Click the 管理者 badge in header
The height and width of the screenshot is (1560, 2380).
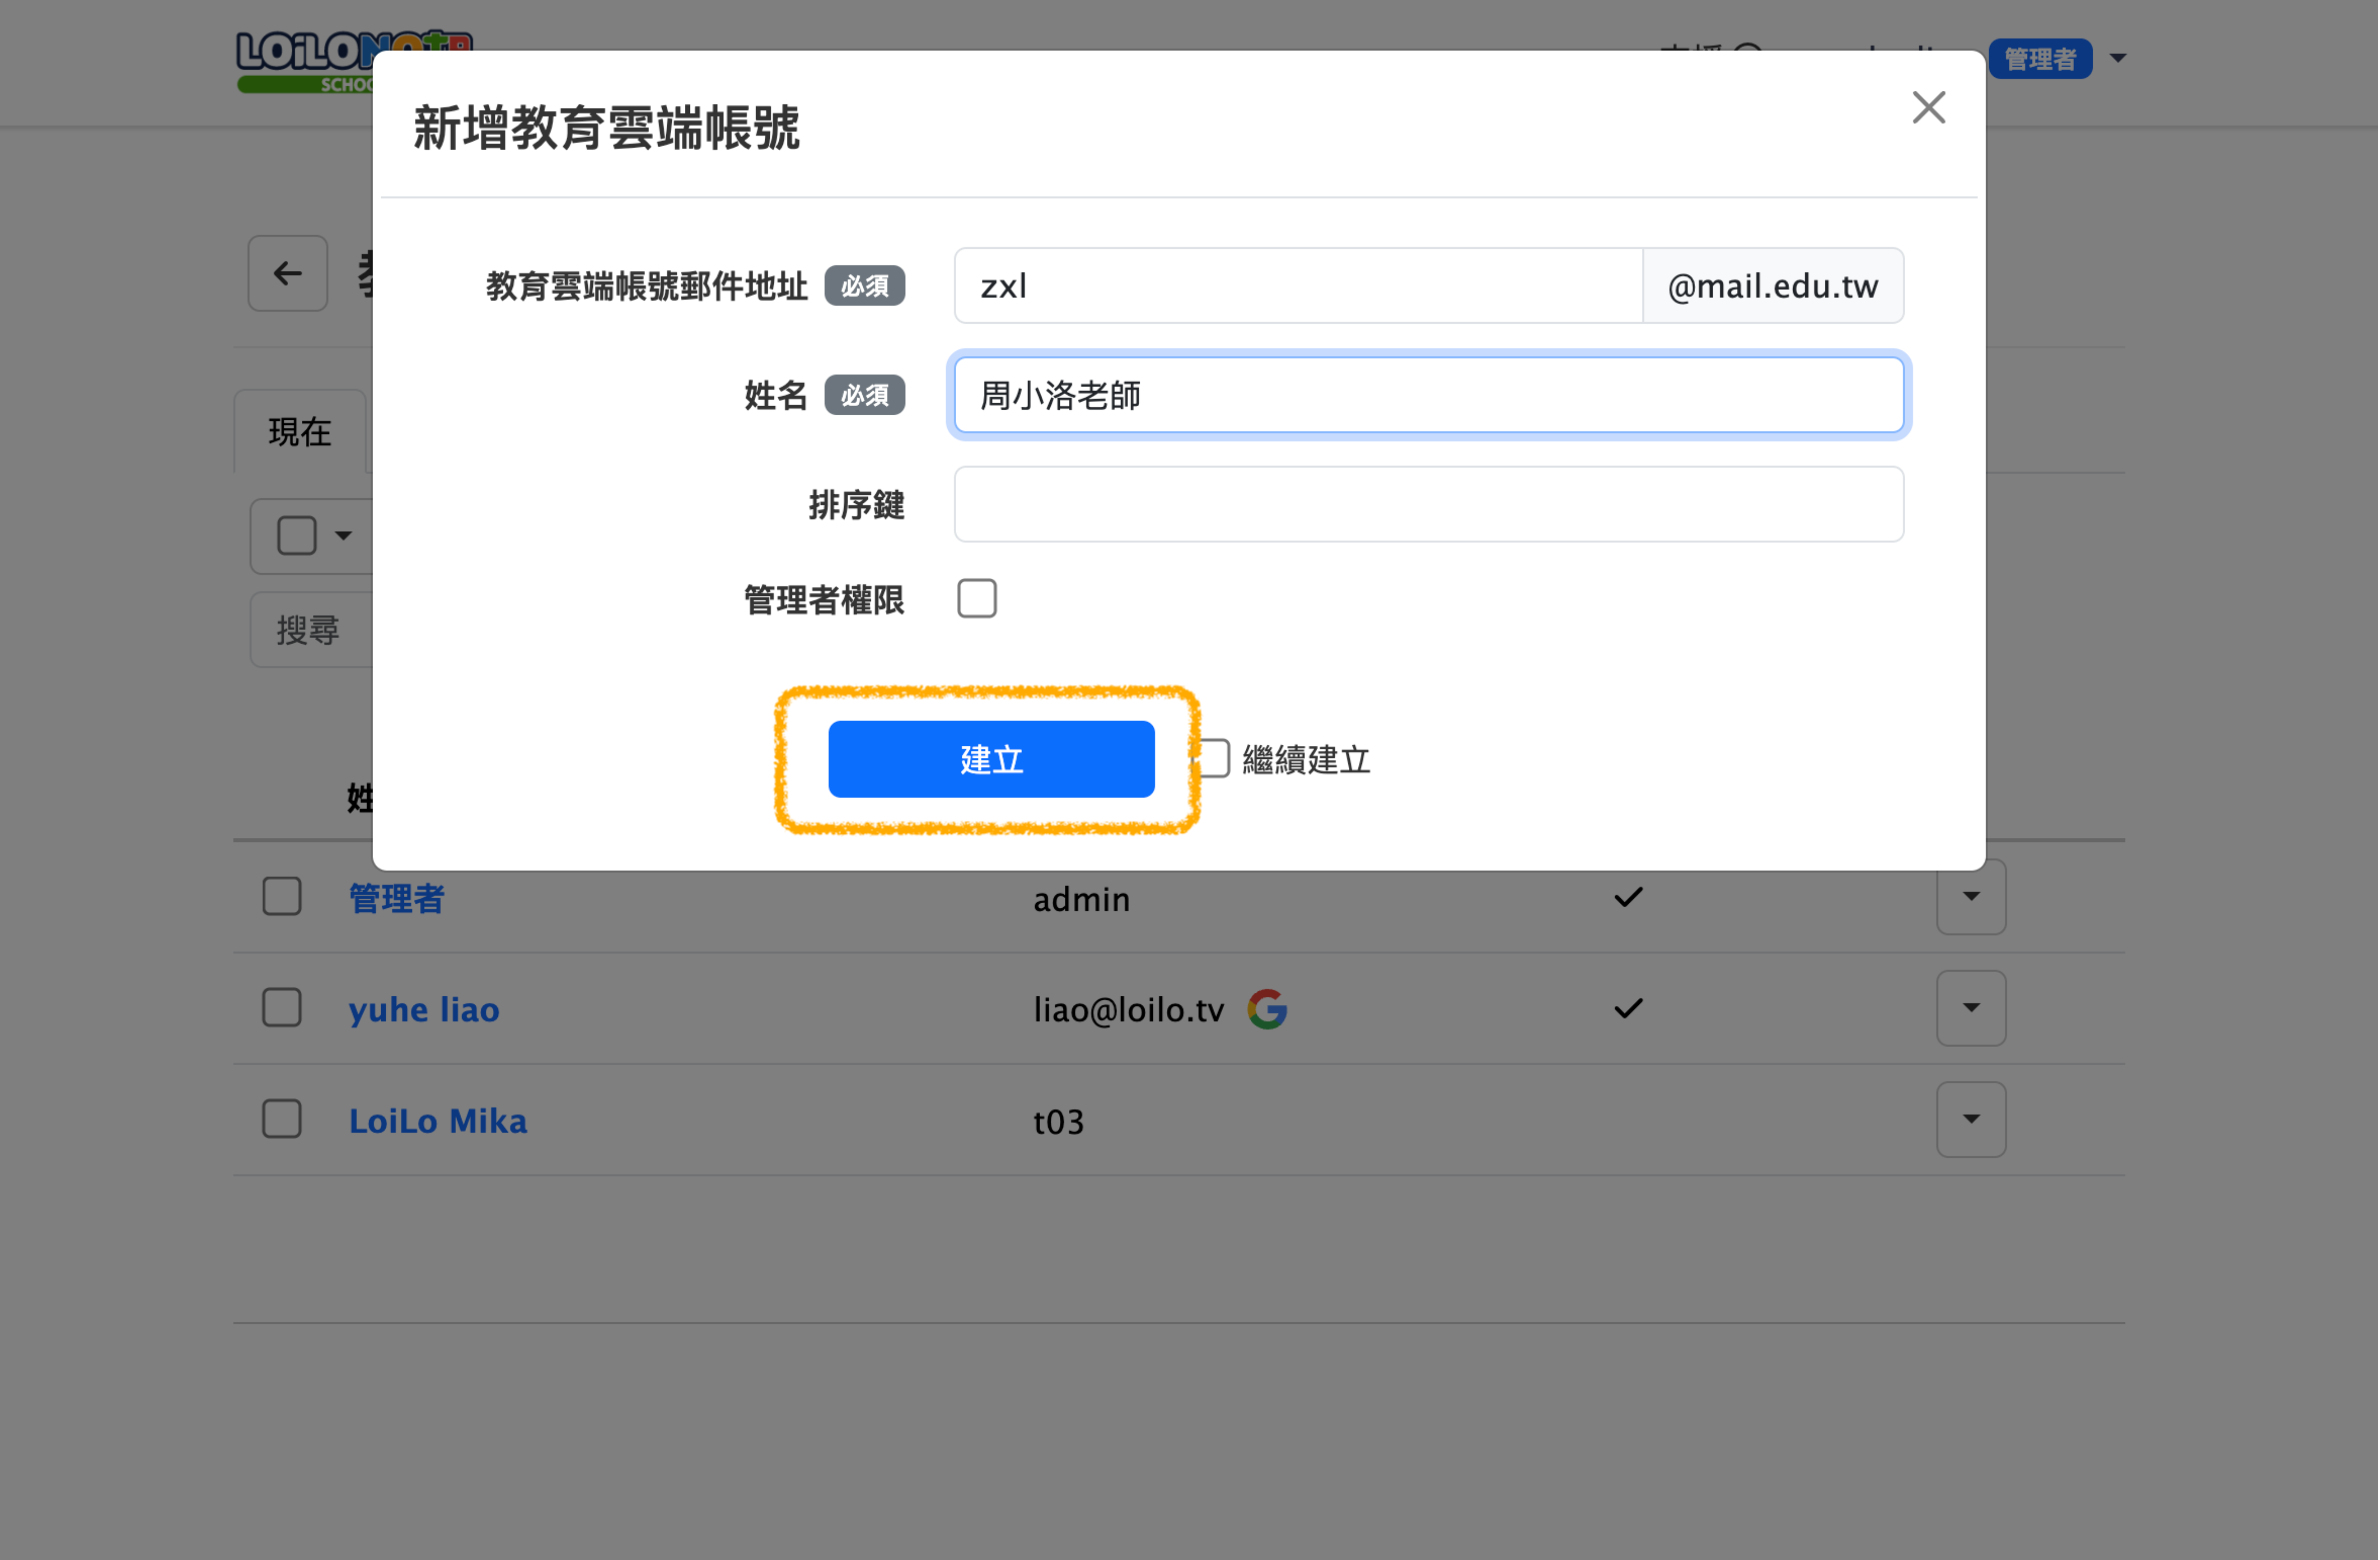click(2040, 59)
